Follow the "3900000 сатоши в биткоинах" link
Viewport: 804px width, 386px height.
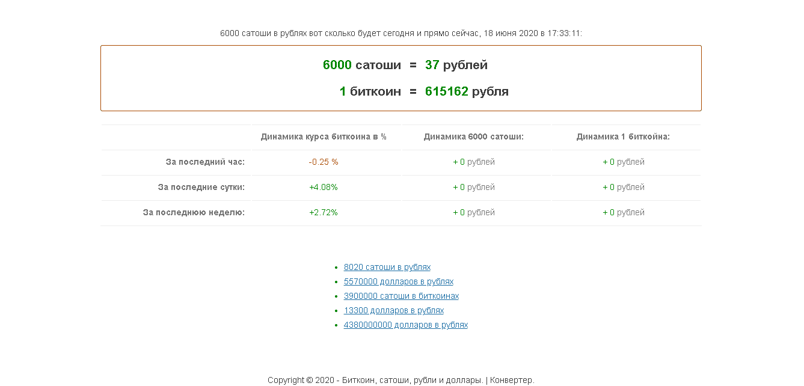(401, 296)
